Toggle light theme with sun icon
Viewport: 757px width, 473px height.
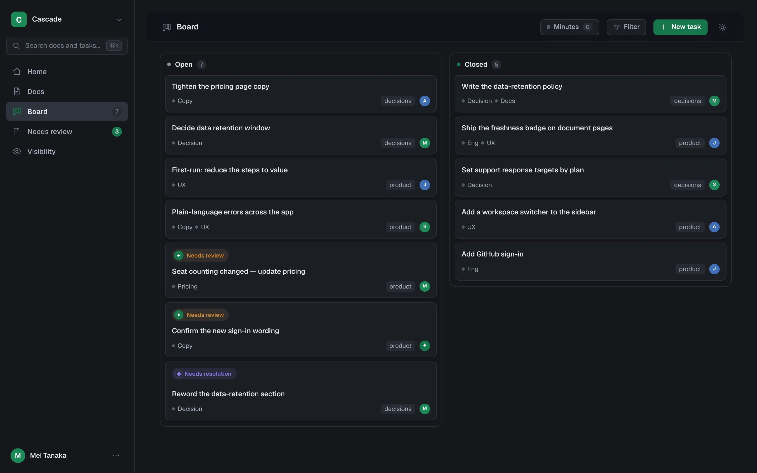722,27
